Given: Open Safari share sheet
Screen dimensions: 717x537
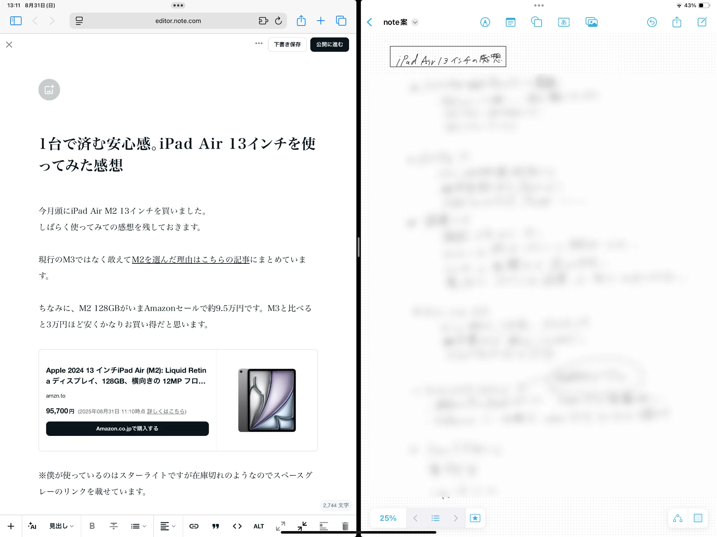Looking at the screenshot, I should point(301,21).
